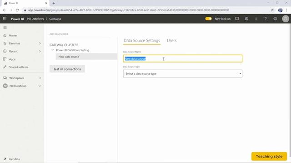Expand the Workspaces flyout chevron
Screen dimensions: 291x163
point(40,78)
